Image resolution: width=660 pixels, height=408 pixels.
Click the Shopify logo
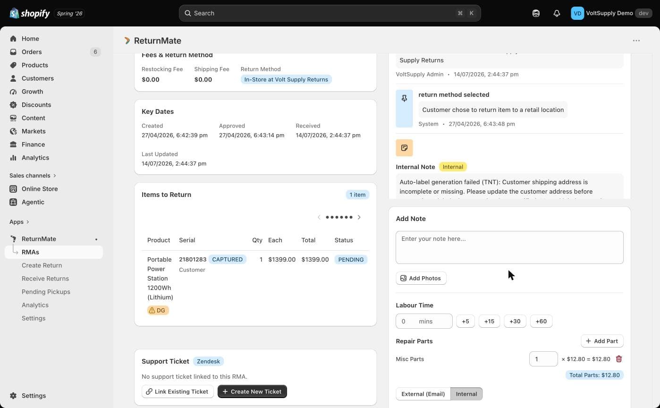(x=29, y=13)
